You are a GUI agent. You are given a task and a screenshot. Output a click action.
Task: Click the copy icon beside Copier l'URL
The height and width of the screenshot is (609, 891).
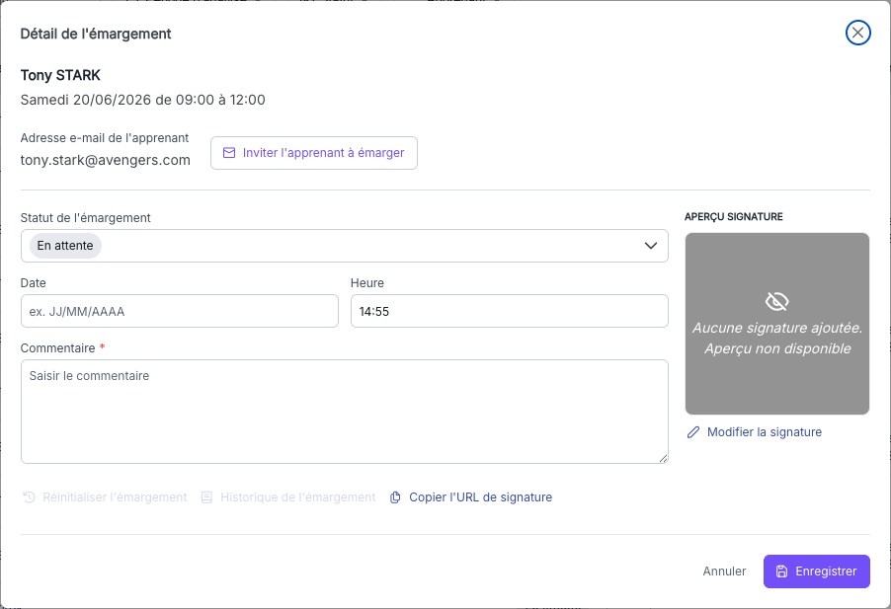click(x=395, y=497)
